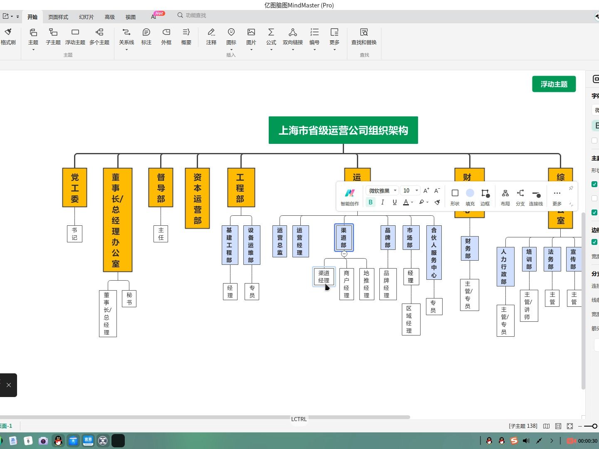Select the central topic 上海市省级运营公司组织架构
This screenshot has width=599, height=449.
tap(343, 130)
